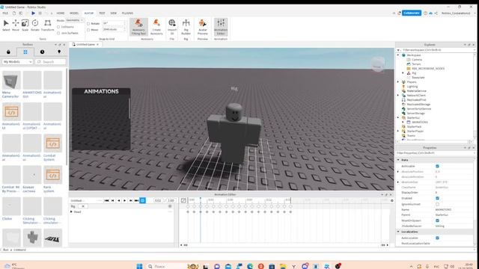Collapse the Workspace tree node

[398, 55]
